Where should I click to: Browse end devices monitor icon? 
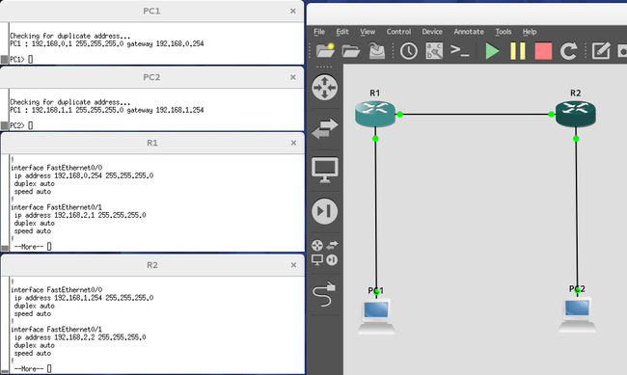coord(325,170)
